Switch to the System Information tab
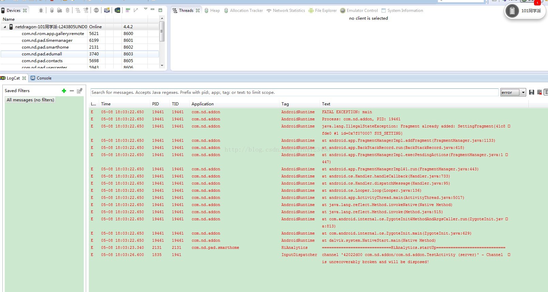The image size is (548, 292). [x=402, y=11]
